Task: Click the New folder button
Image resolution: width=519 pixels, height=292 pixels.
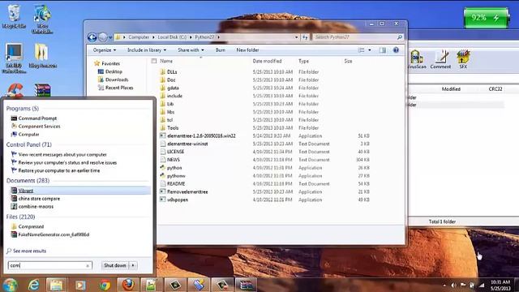Action: pyautogui.click(x=247, y=50)
